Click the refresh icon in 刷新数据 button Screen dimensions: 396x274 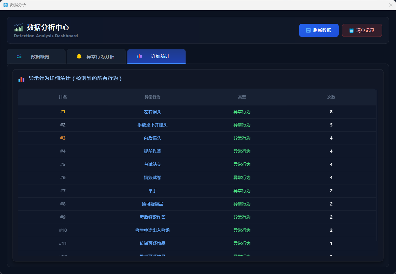coord(308,30)
